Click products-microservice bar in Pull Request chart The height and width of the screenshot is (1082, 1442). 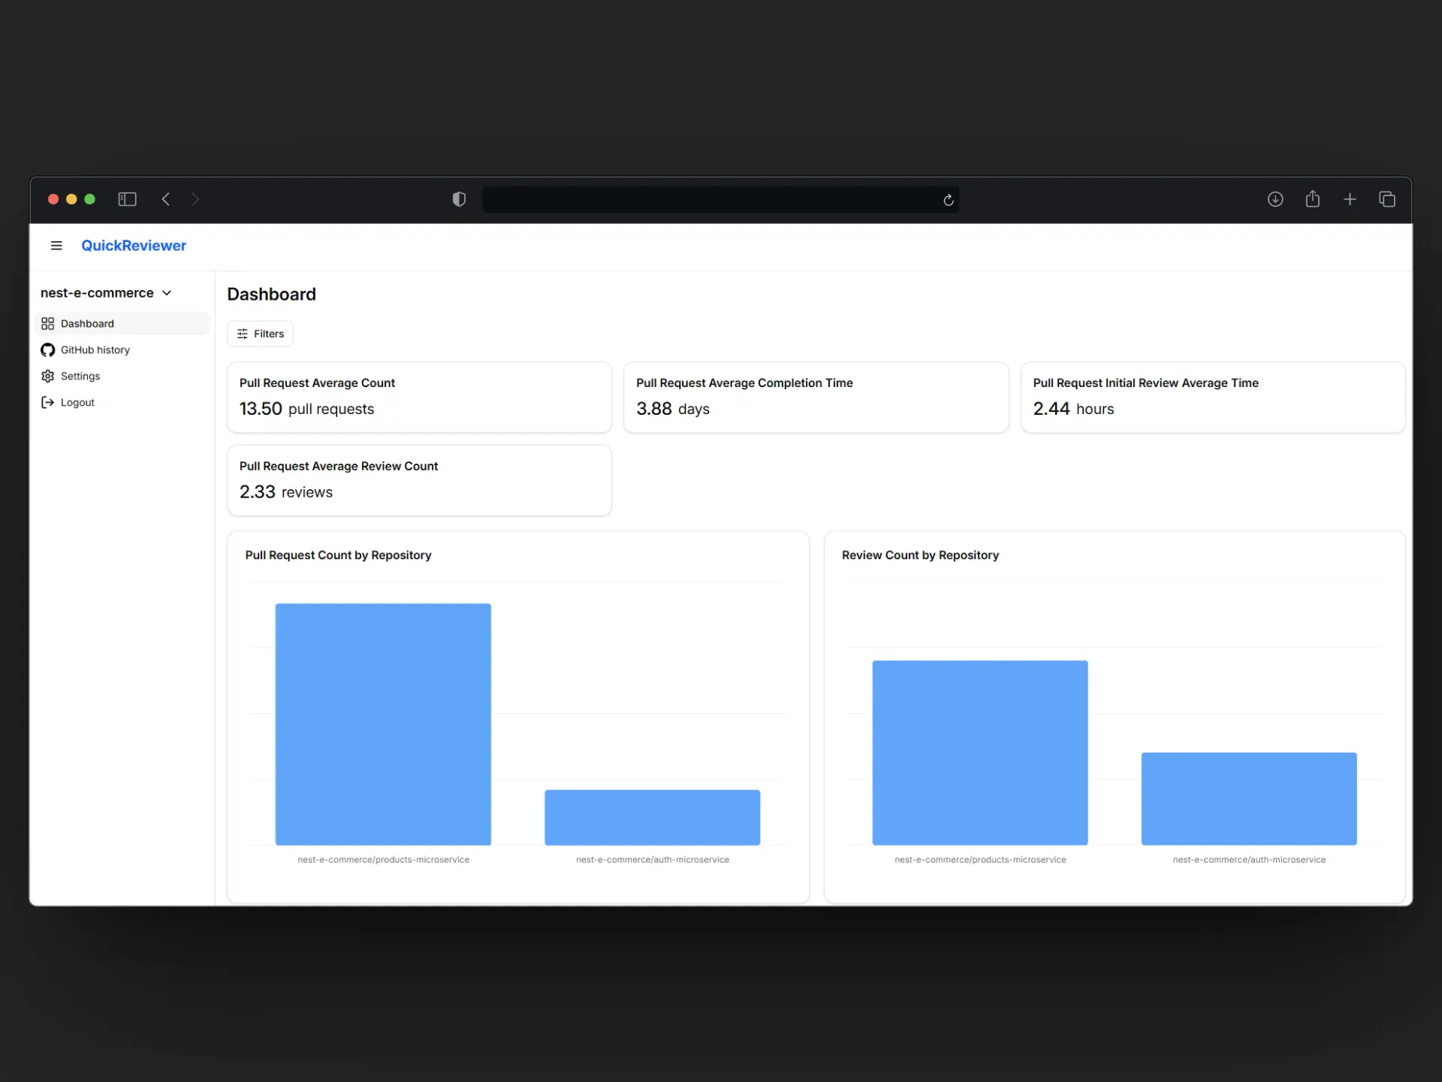tap(383, 724)
